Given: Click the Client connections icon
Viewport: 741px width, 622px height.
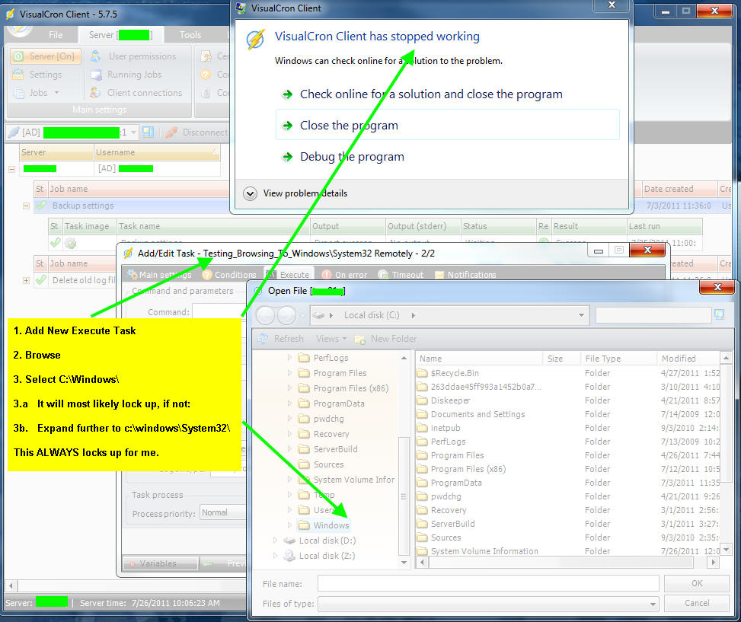Looking at the screenshot, I should point(94,93).
